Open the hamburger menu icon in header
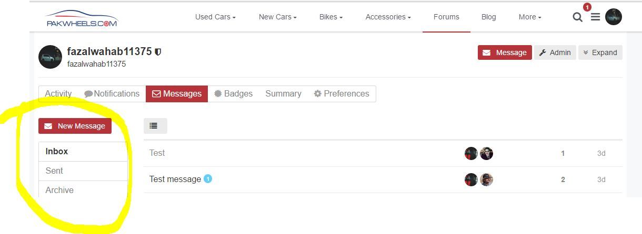This screenshot has width=642, height=234. click(x=595, y=17)
